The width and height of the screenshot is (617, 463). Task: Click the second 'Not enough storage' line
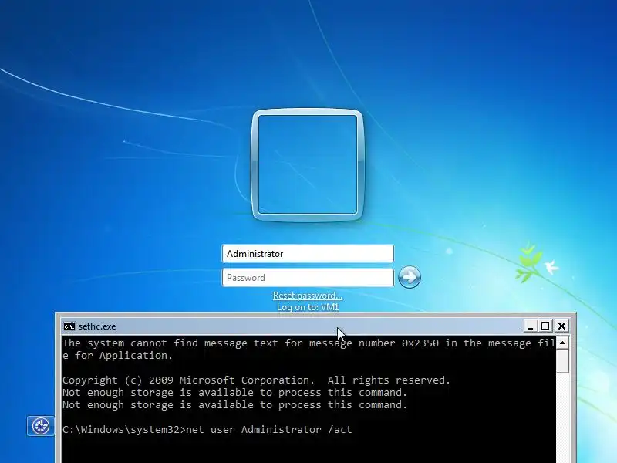pyautogui.click(x=234, y=404)
